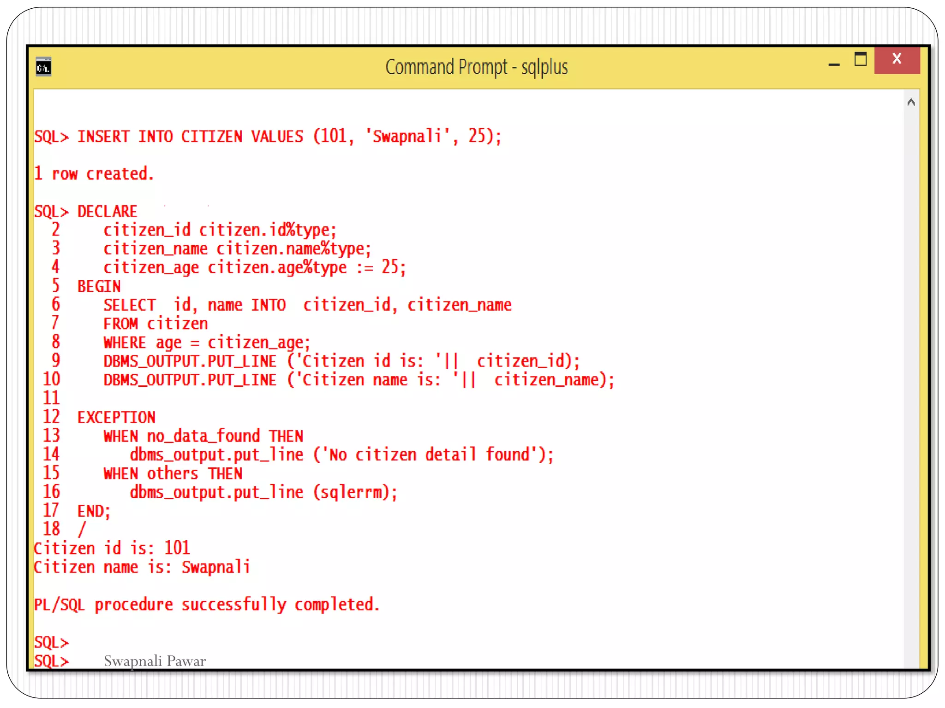Click 'PL/SQL procedure successfully completed.' message
Viewport: 945px width, 708px height.
(x=207, y=604)
